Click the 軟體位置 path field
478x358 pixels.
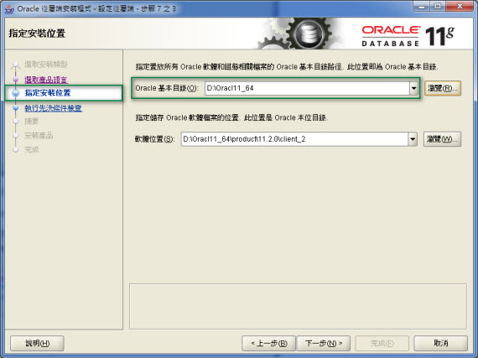[294, 139]
